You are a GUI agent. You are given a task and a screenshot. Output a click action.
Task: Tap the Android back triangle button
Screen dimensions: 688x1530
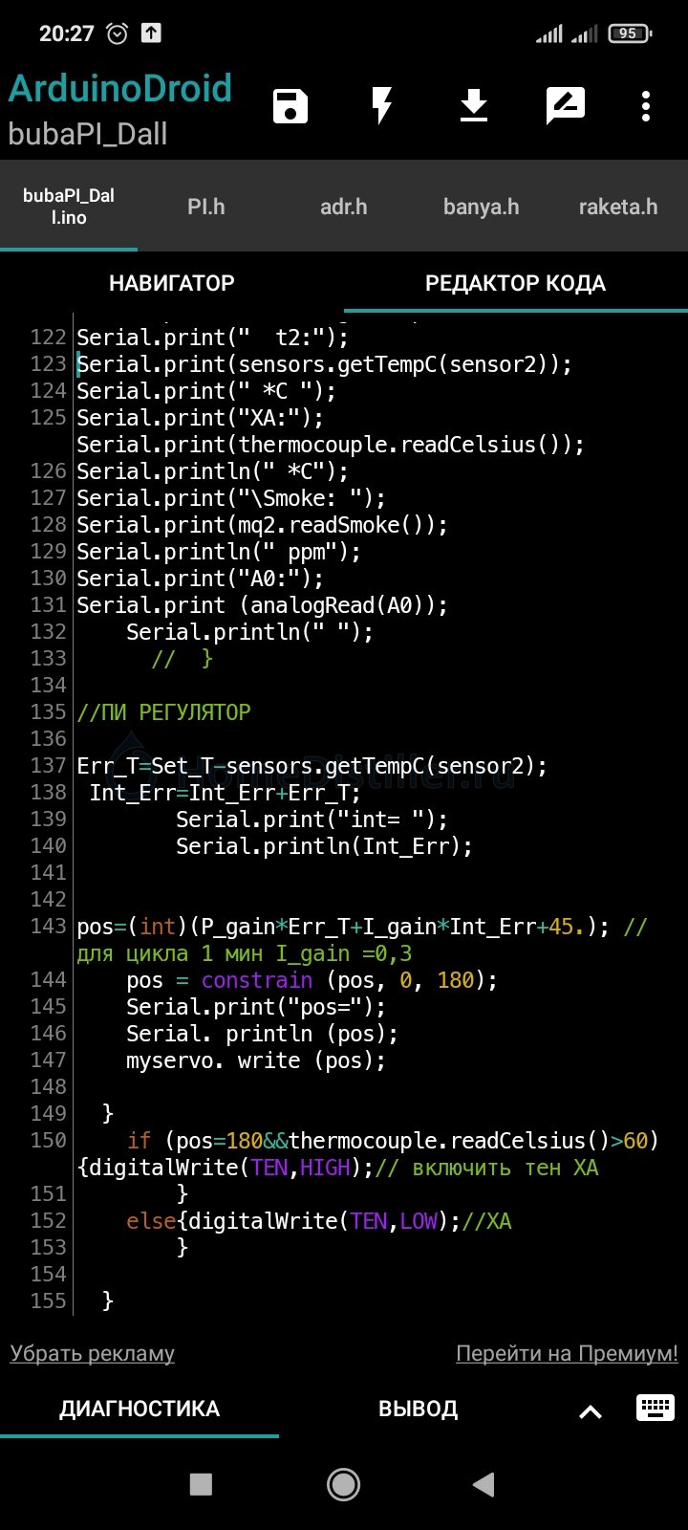484,1484
